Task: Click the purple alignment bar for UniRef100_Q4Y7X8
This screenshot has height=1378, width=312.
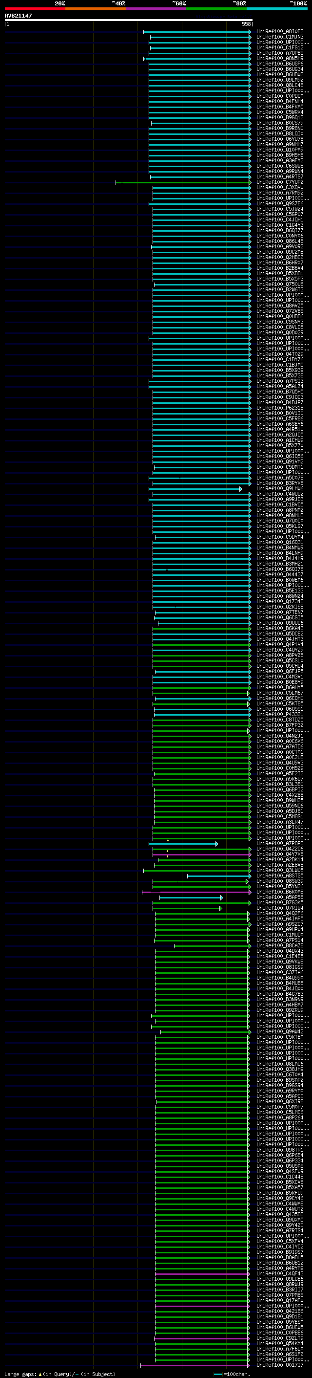Action: tap(202, 855)
